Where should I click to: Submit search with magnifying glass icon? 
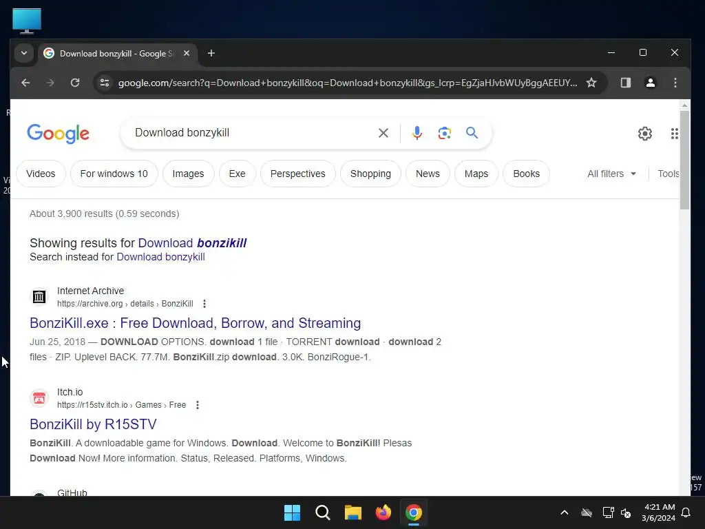(472, 133)
